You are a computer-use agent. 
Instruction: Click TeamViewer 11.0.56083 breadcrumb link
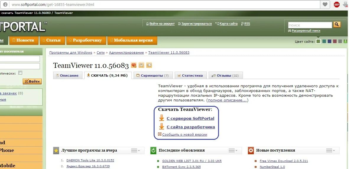(169, 52)
